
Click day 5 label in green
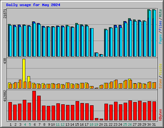point(30,124)
